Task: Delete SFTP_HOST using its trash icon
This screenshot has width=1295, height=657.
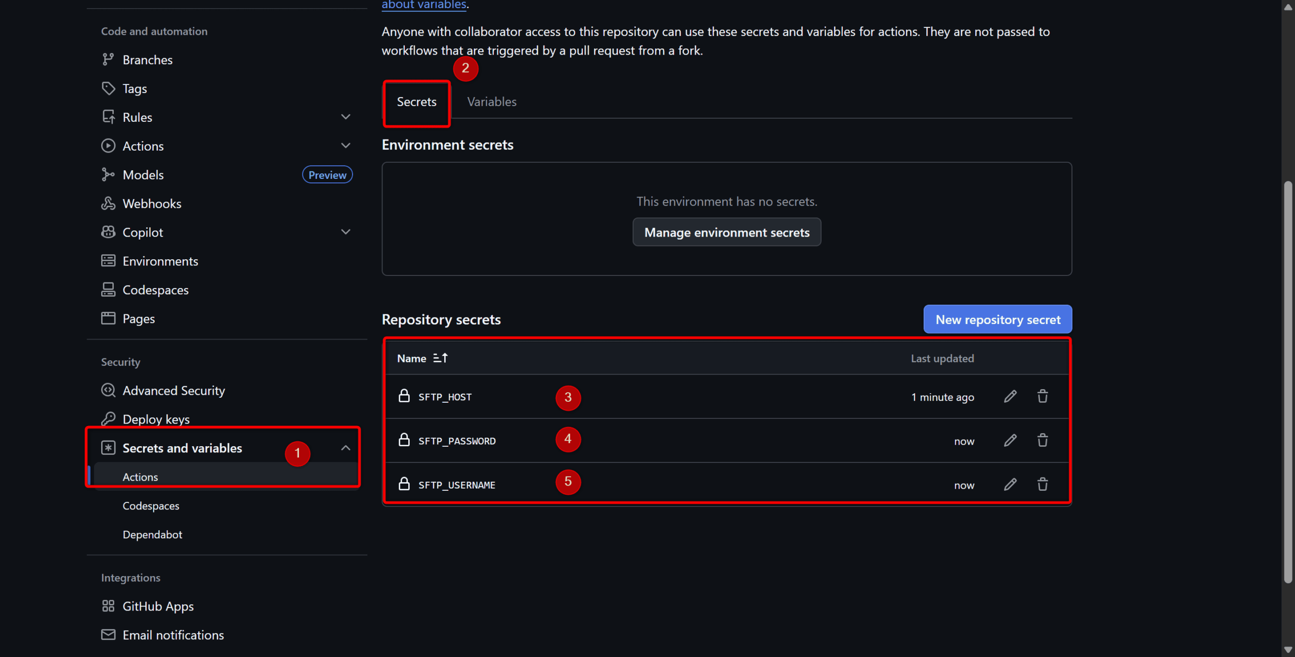Action: tap(1042, 397)
